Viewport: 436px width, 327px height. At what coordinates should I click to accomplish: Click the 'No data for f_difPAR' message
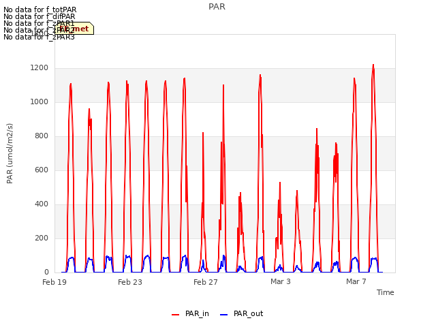point(40,16)
